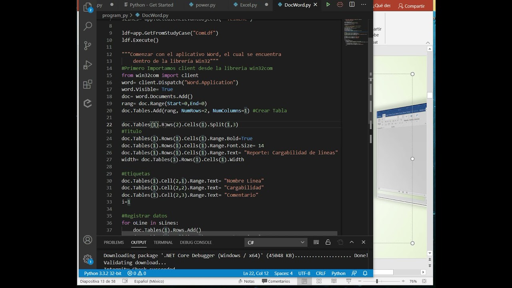Click the Español (México) language indicator

pyautogui.click(x=149, y=281)
